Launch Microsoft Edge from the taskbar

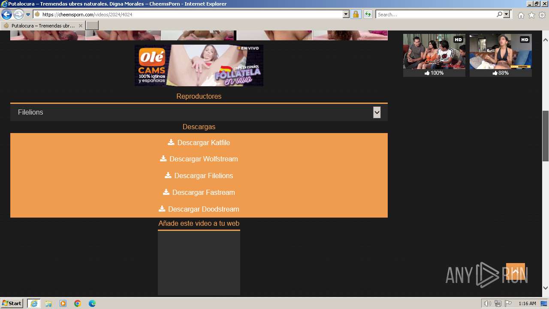pyautogui.click(x=92, y=303)
